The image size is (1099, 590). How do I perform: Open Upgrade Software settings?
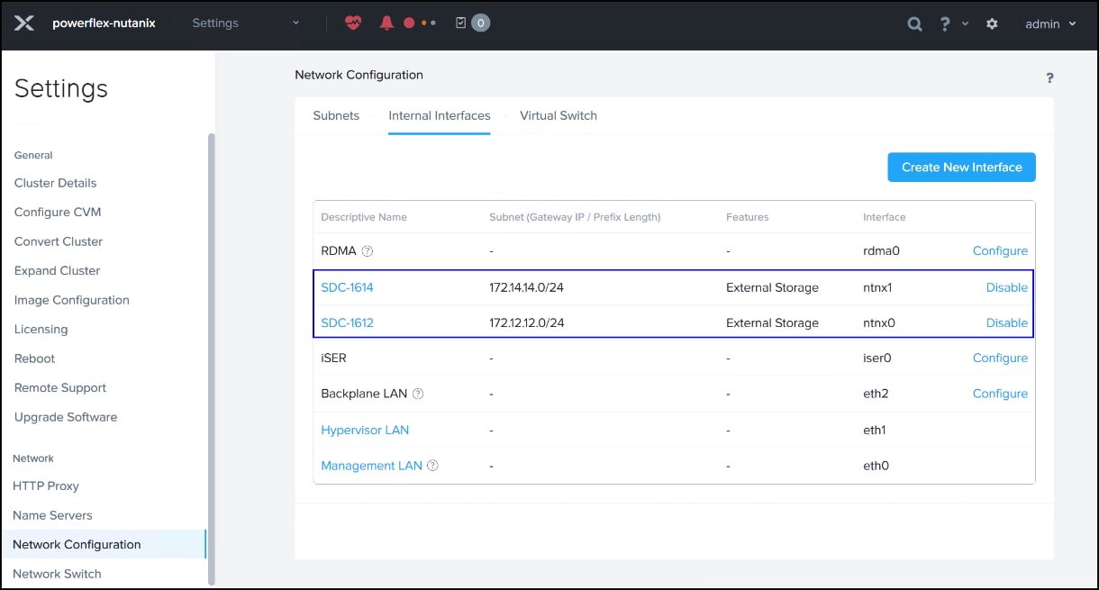[66, 417]
